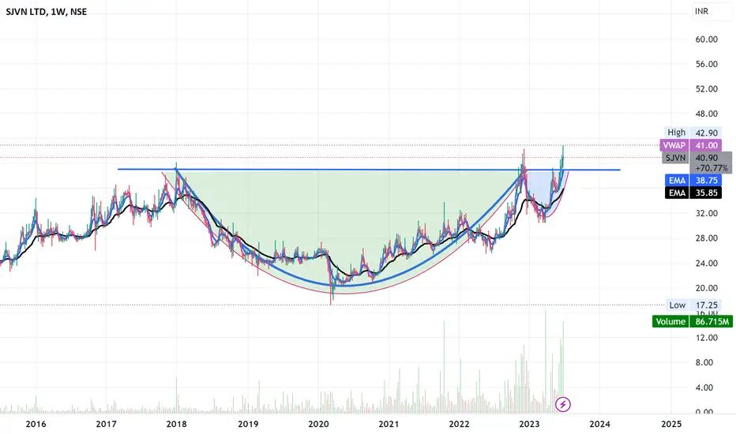The height and width of the screenshot is (434, 736).
Task: Click the 2022 time axis label
Action: click(x=459, y=425)
